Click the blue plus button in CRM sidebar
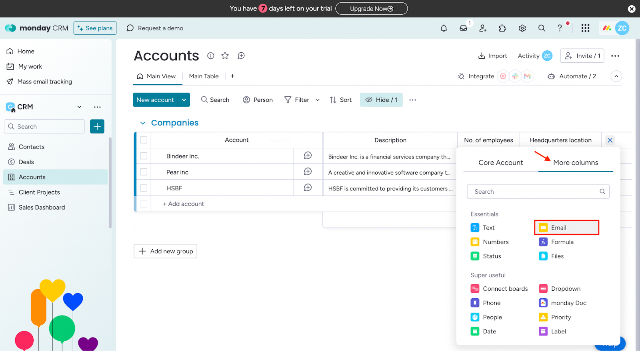This screenshot has height=351, width=640. 97,127
